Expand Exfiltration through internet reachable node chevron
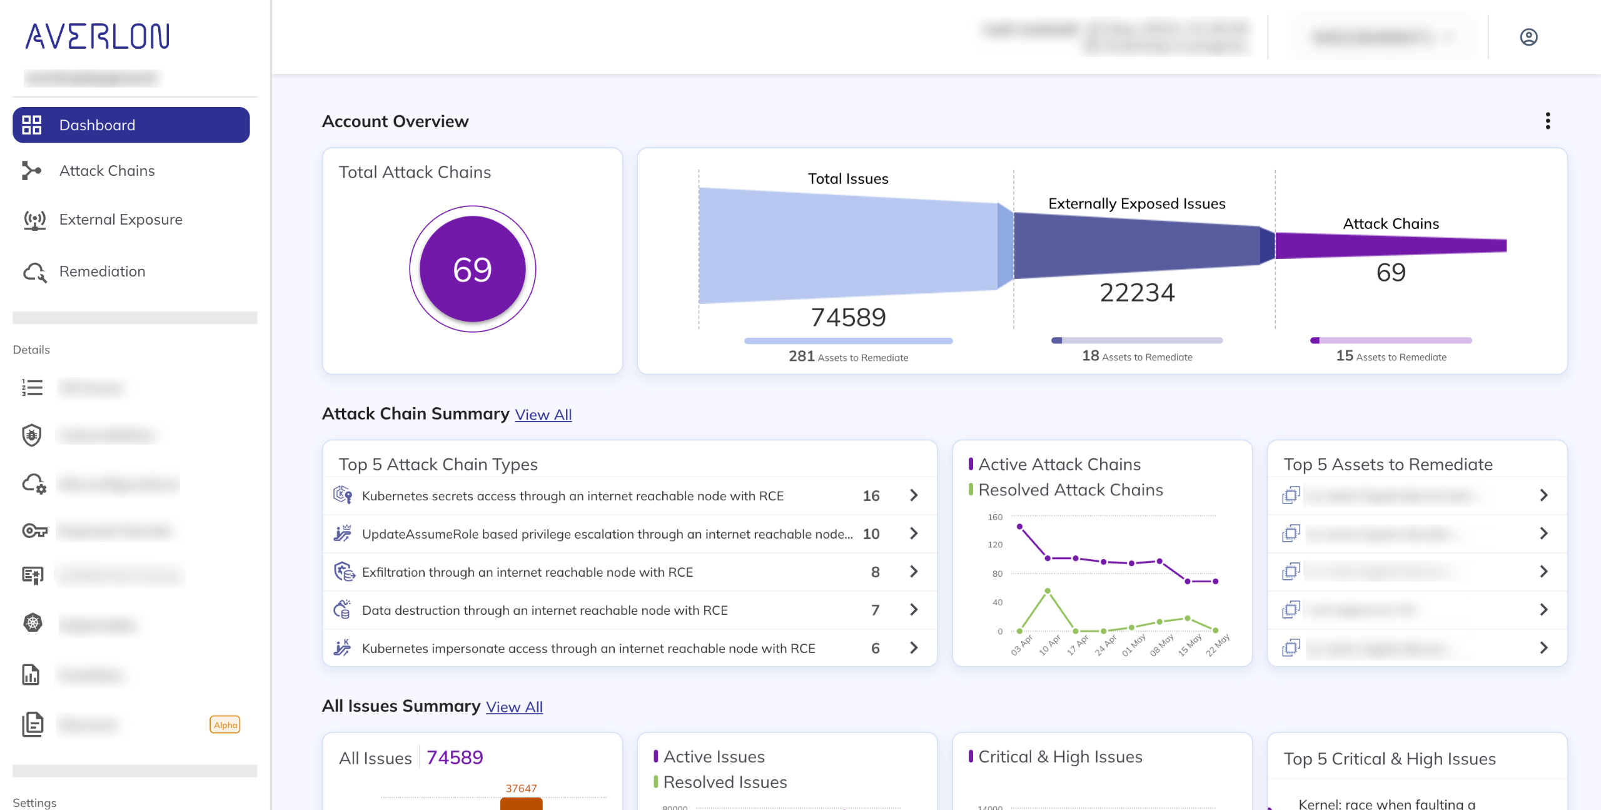Image resolution: width=1601 pixels, height=810 pixels. [x=914, y=572]
